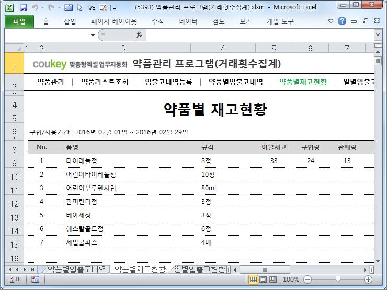Switch to 약품별입출고내역 sheet tab
Image resolution: width=387 pixels, height=290 pixels.
(x=76, y=269)
